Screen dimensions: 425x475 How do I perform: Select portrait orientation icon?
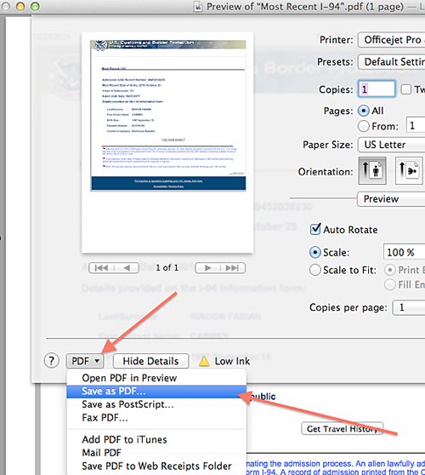point(372,170)
